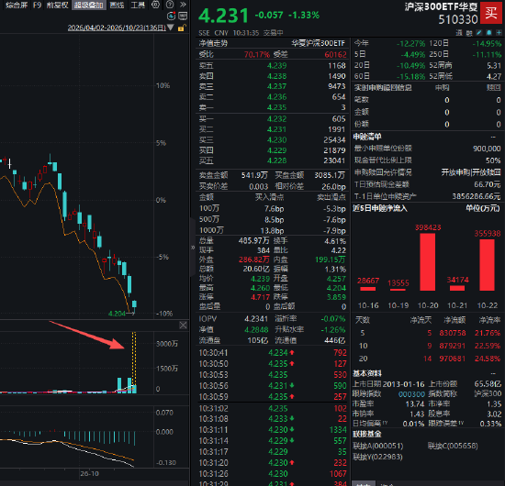Image resolution: width=505 pixels, height=486 pixels.
Task: Click the 华夏沪深300ETF fund name
Action: [319, 43]
